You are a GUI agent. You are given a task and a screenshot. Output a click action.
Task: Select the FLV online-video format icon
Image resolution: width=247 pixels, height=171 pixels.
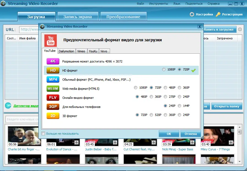pyautogui.click(x=53, y=97)
